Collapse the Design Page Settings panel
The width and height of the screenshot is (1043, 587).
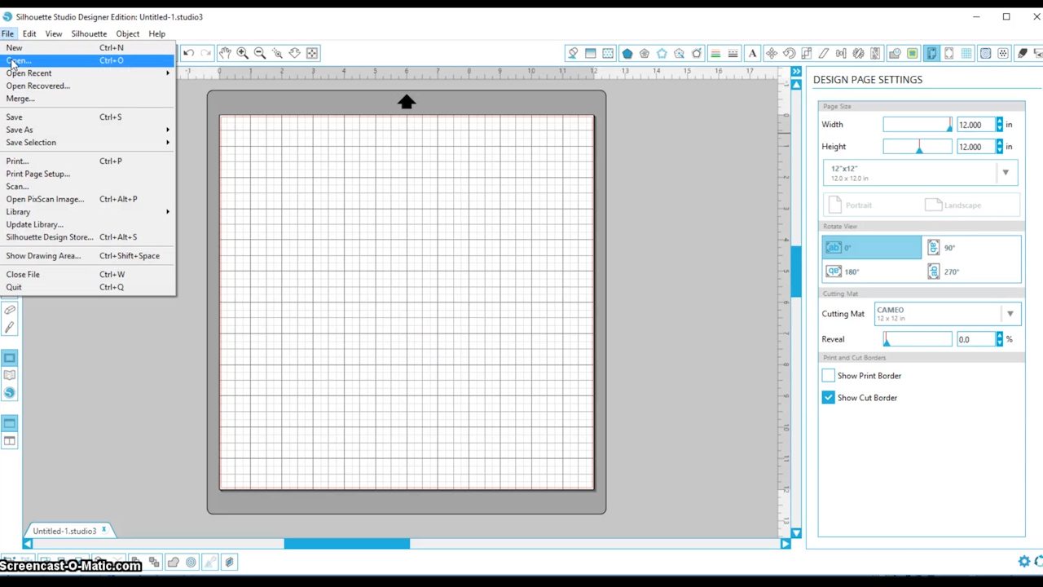point(796,72)
